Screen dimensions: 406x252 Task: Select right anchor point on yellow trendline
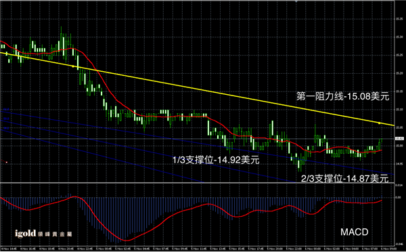click(x=380, y=123)
